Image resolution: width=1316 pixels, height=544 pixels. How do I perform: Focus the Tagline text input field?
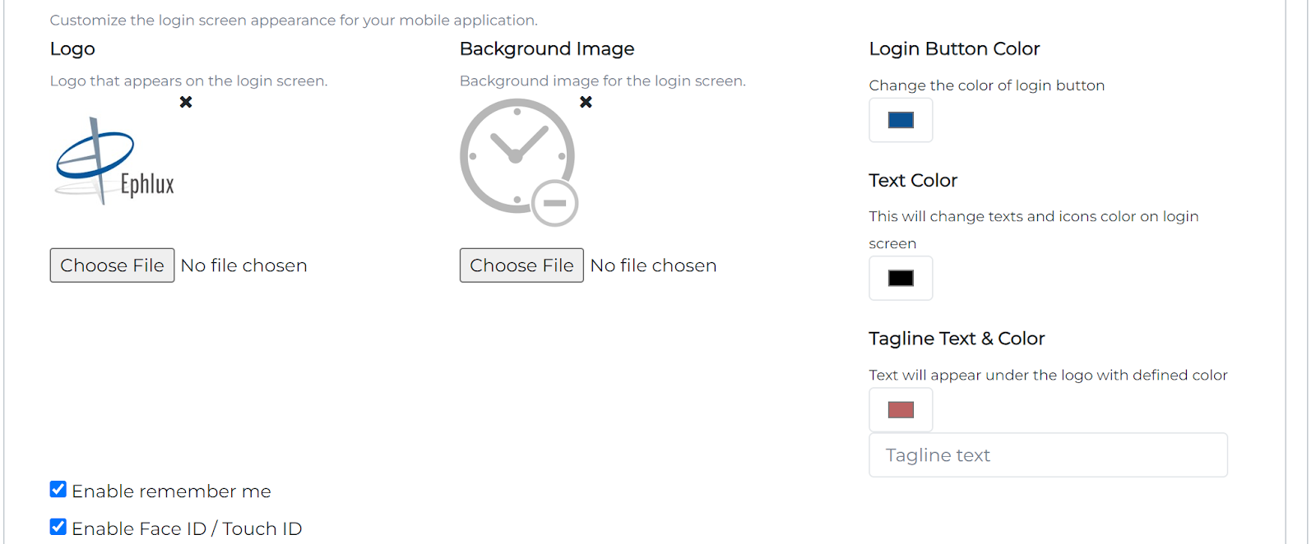tap(1048, 455)
